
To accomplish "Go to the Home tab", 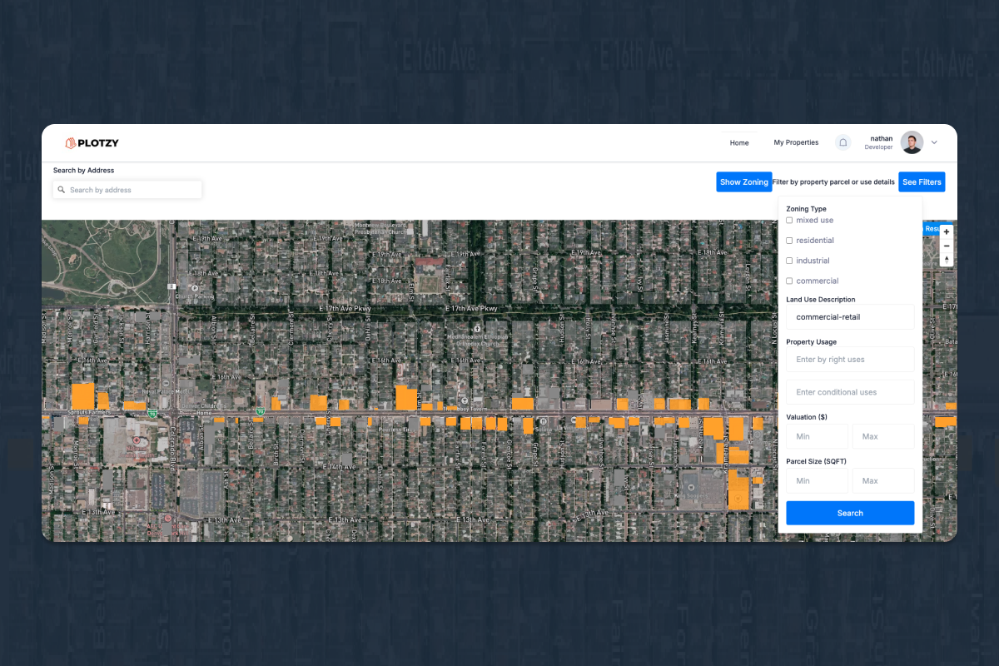I will (739, 142).
